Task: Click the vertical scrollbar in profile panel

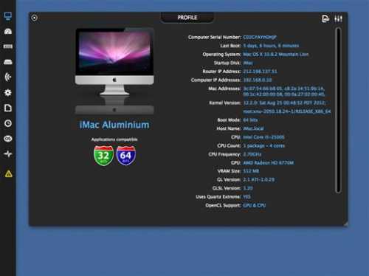Action: (x=338, y=110)
